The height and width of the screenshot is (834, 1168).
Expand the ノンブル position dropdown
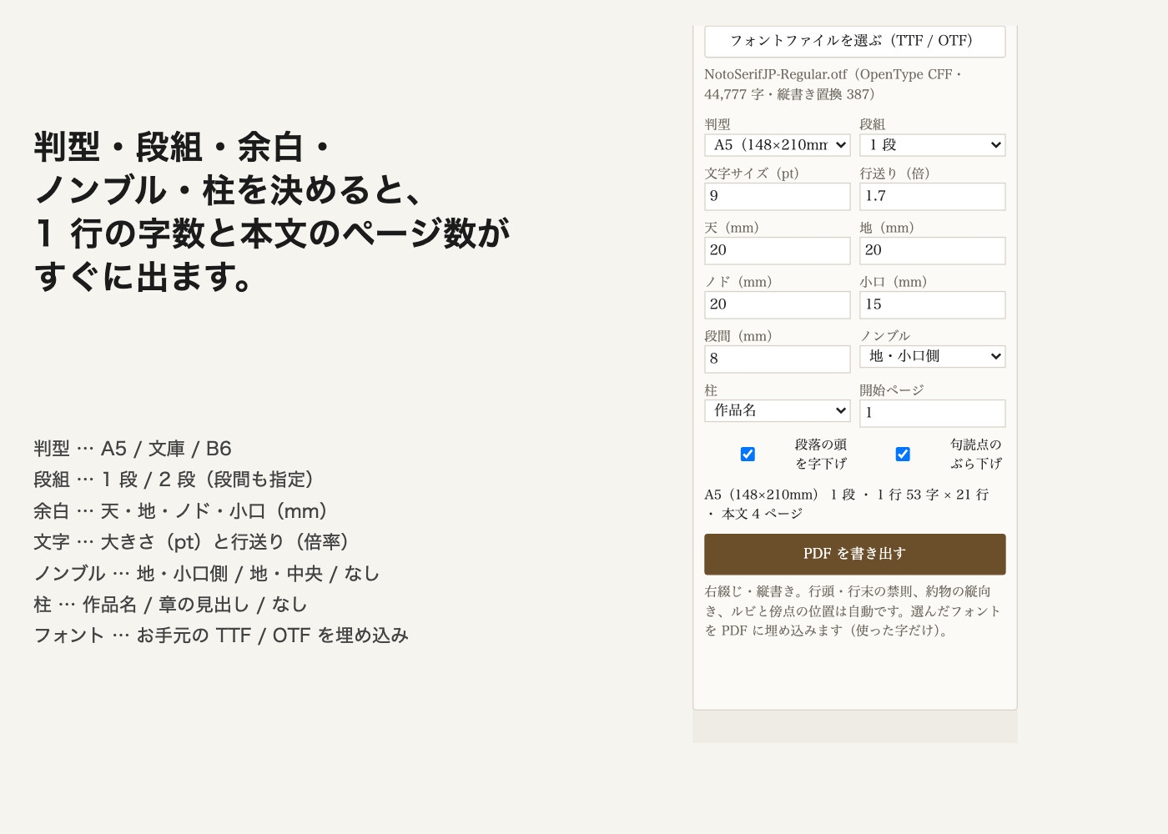click(x=932, y=357)
